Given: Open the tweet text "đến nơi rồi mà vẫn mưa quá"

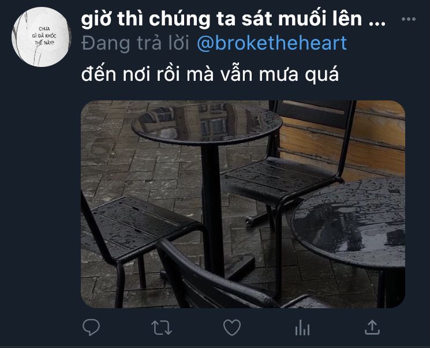Looking at the screenshot, I should click(x=210, y=73).
